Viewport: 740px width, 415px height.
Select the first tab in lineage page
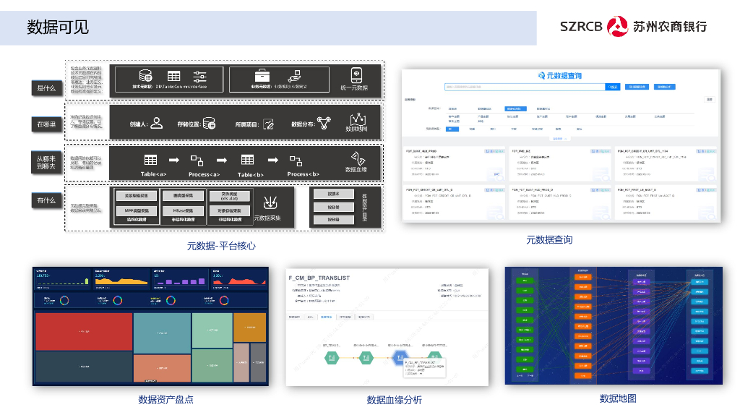(x=295, y=317)
